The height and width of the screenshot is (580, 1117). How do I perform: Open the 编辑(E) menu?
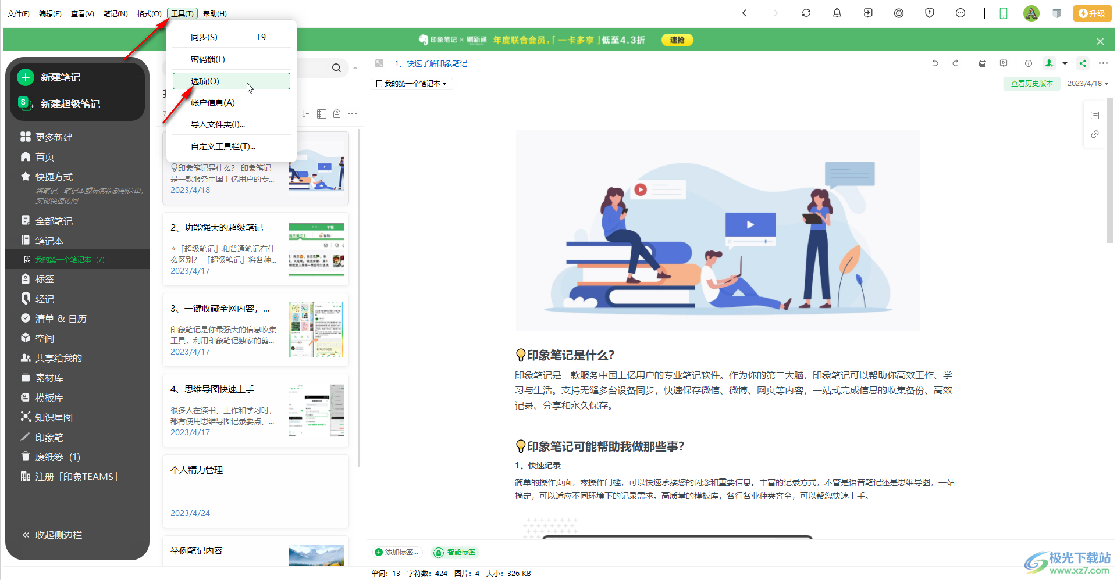(50, 13)
